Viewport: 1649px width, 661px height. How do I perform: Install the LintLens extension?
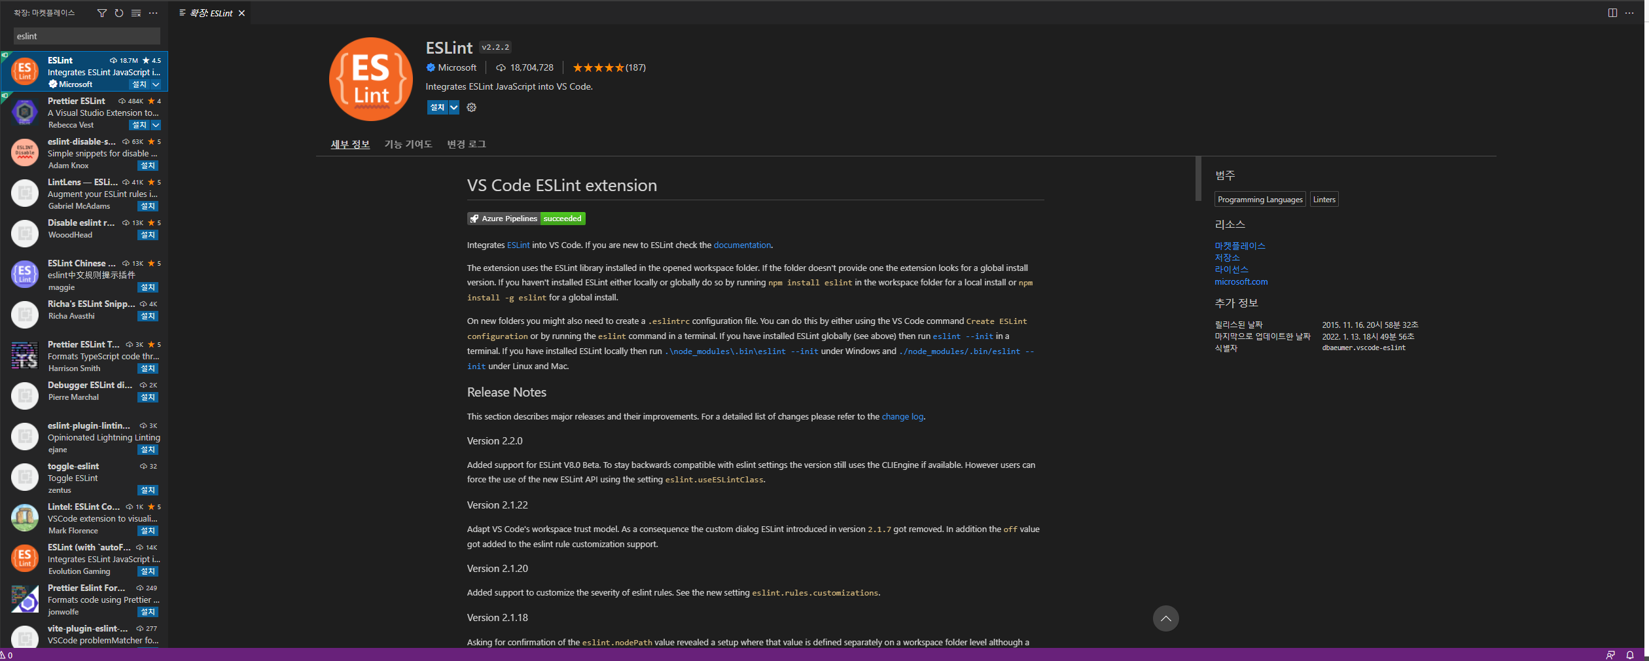[148, 206]
